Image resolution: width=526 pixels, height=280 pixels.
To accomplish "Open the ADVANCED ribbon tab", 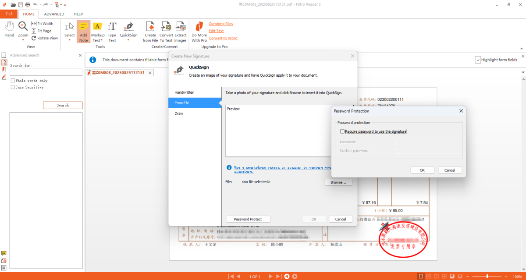I will [54, 14].
